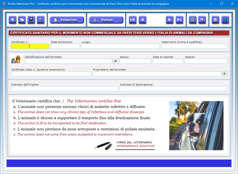This screenshot has height=174, width=238.
Task: Click the Proprietario dell'animale field
Action: [x=157, y=74]
